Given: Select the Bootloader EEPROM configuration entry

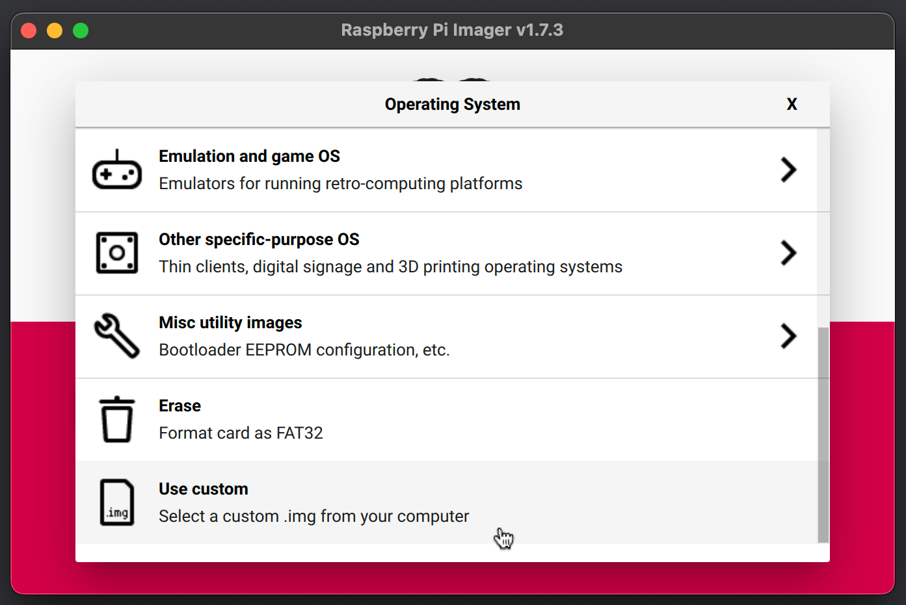Looking at the screenshot, I should pyautogui.click(x=304, y=350).
